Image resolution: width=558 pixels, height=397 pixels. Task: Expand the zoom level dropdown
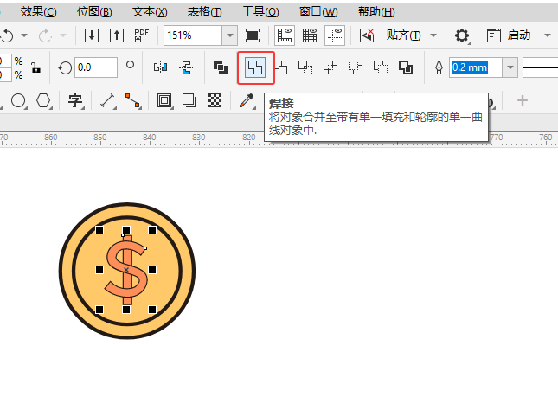tap(230, 35)
